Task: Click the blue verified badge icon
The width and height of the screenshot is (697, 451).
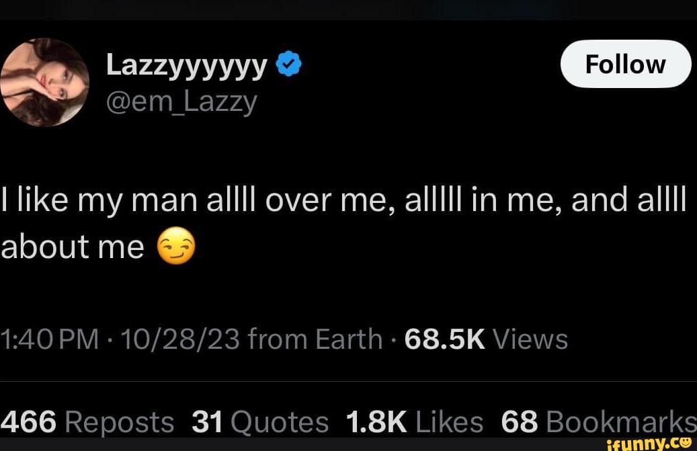Action: (288, 64)
